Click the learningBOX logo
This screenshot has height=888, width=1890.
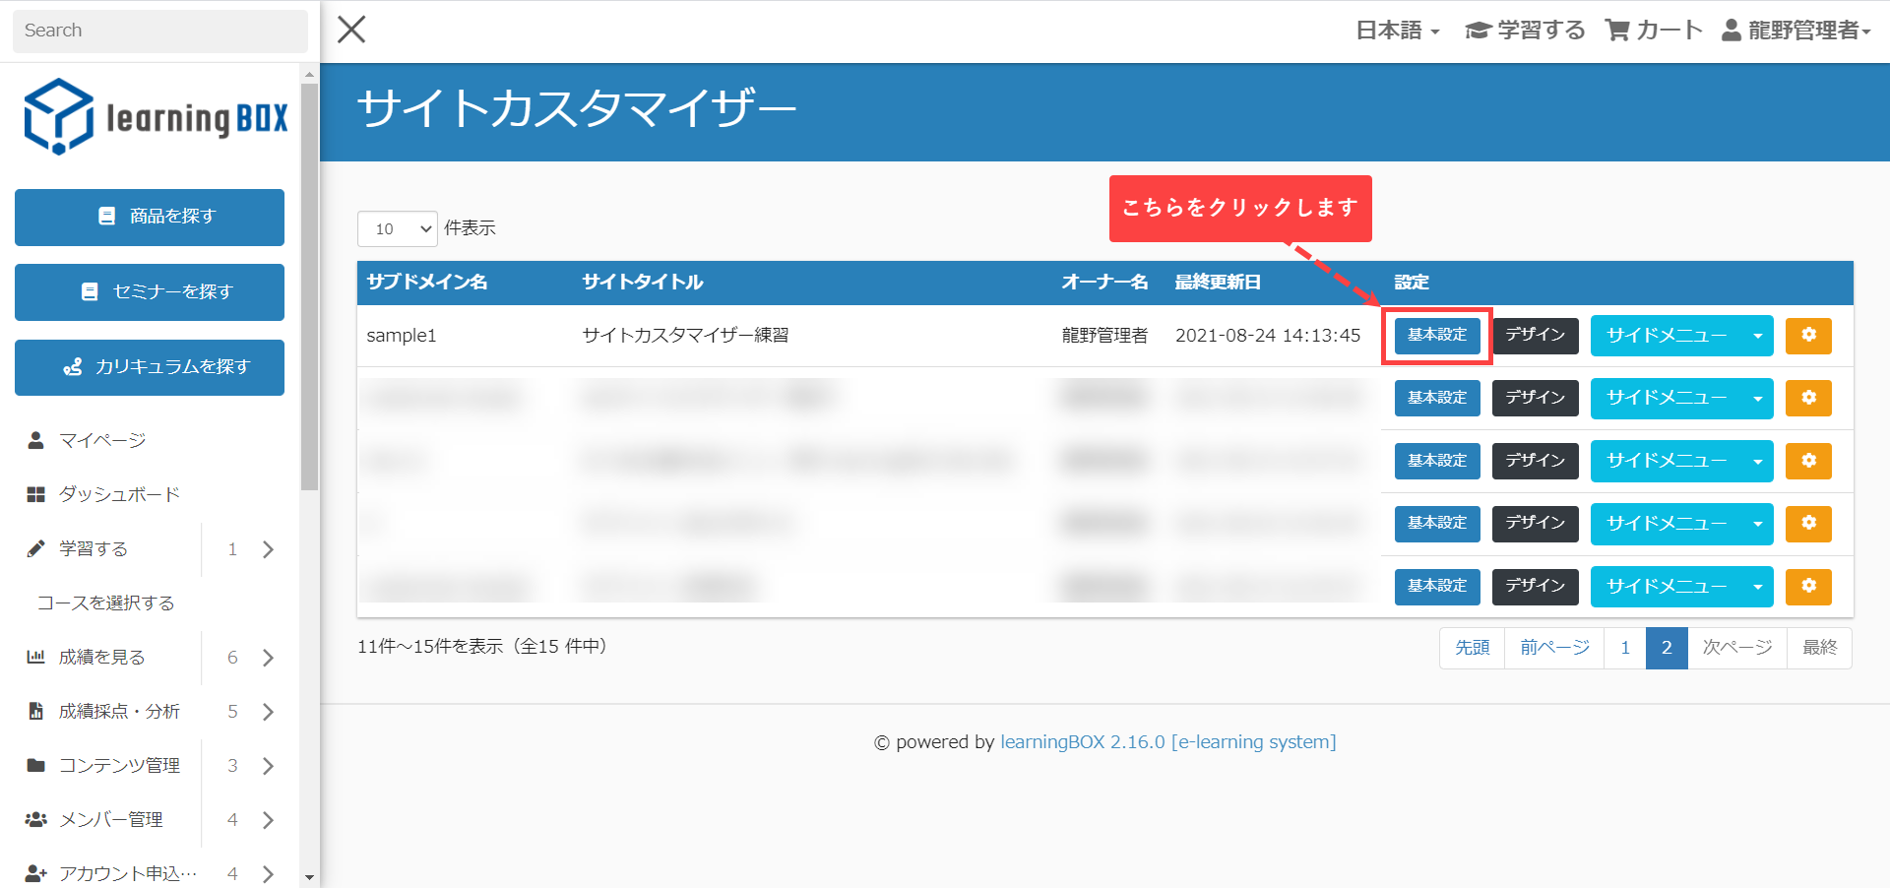pos(157,117)
